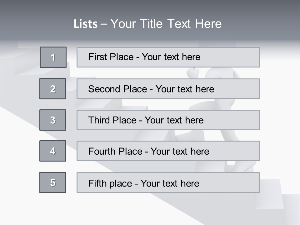Select the number 2 square
The width and height of the screenshot is (300, 225).
[x=53, y=89]
